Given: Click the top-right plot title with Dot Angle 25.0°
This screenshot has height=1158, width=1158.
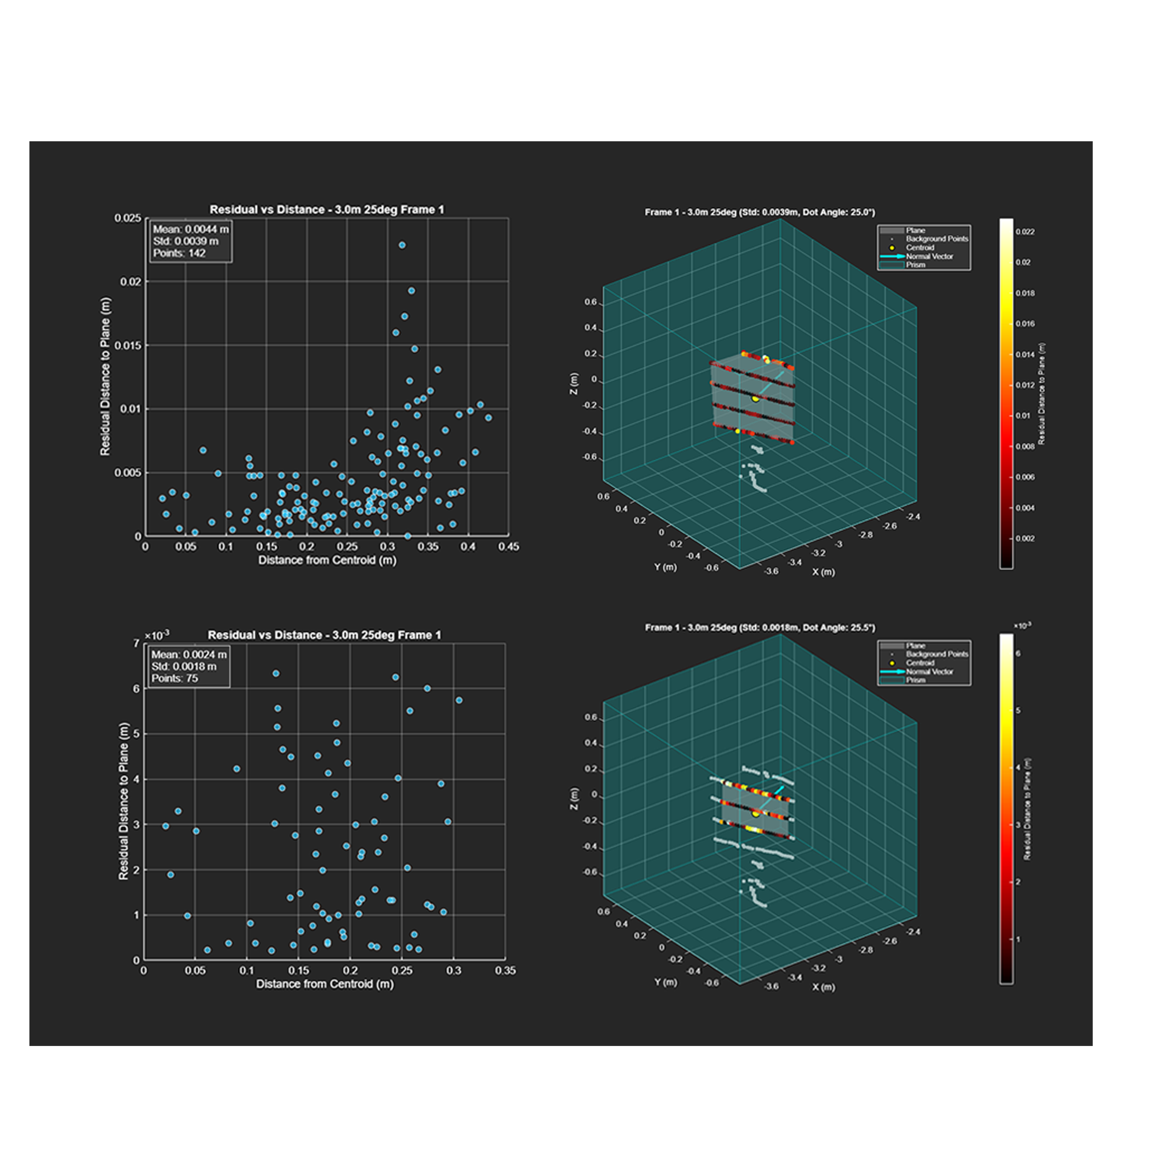Looking at the screenshot, I should tap(759, 212).
